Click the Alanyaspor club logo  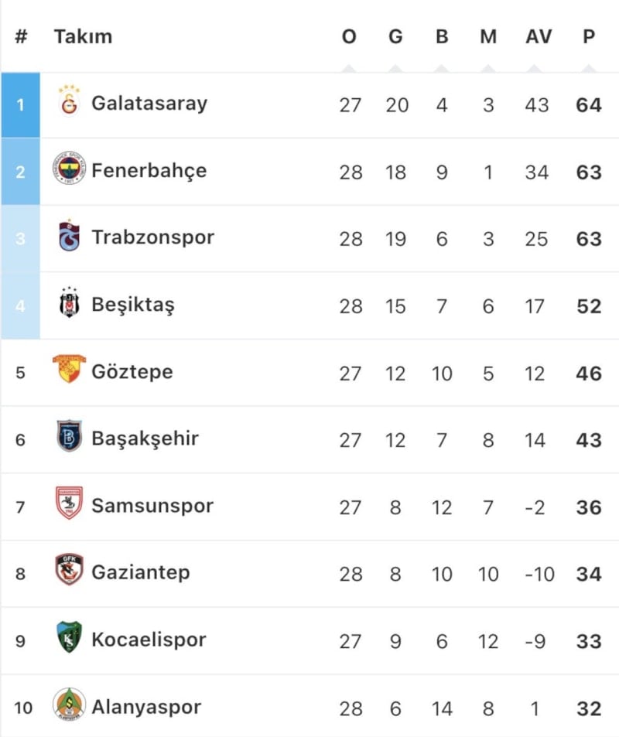70,705
